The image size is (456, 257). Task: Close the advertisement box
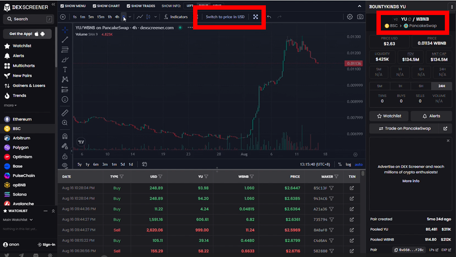point(448,141)
